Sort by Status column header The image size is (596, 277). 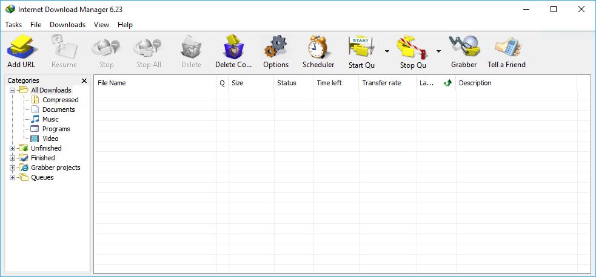click(293, 83)
